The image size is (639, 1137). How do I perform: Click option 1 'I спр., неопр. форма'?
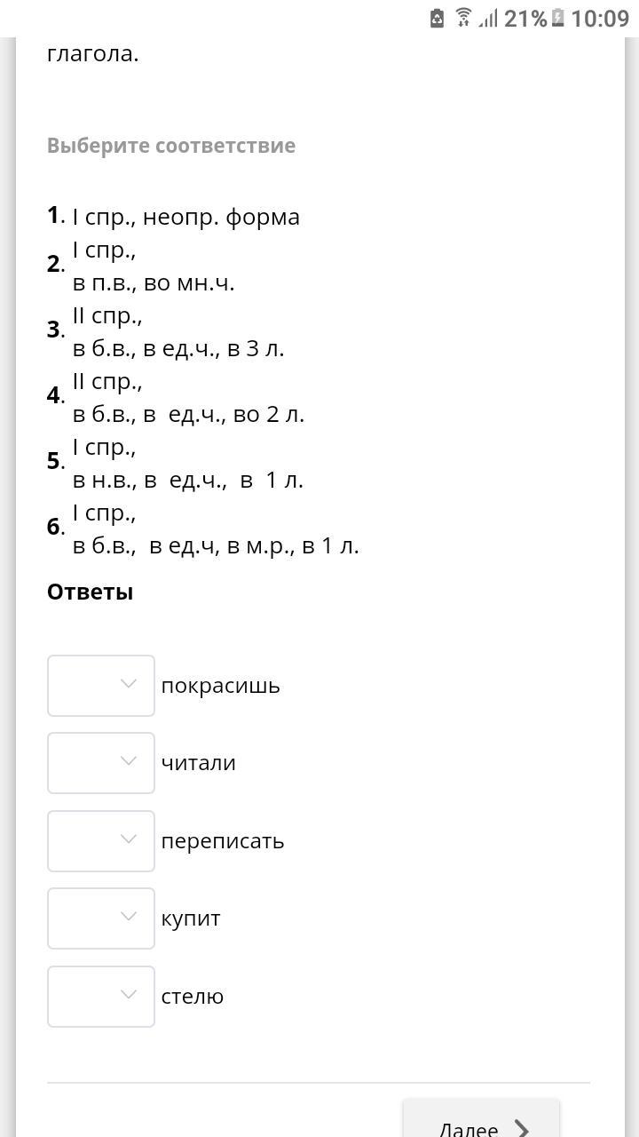pos(186,217)
